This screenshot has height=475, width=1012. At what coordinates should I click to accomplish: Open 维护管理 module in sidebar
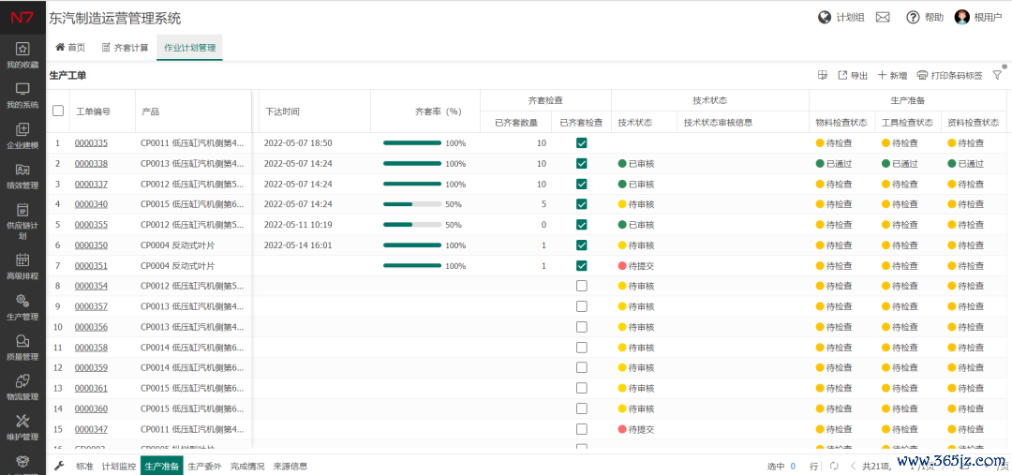click(22, 428)
